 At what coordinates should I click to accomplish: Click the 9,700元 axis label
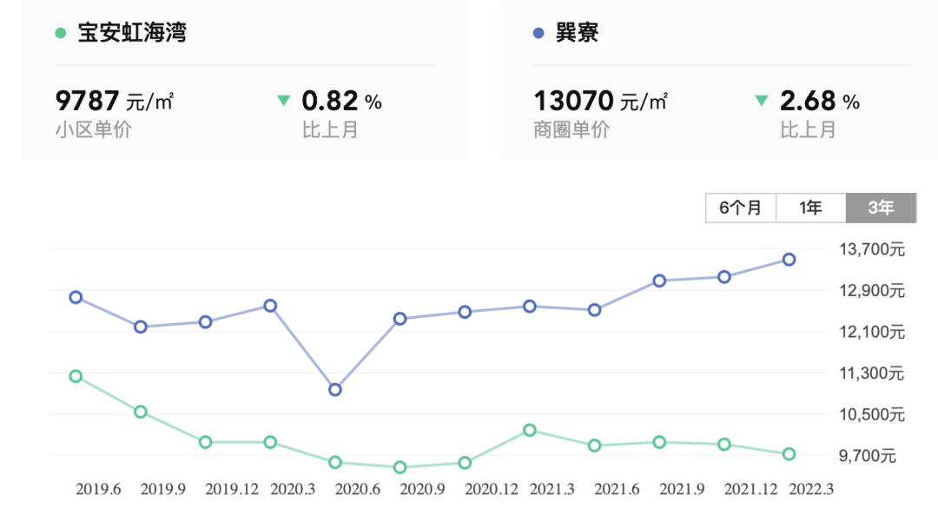(x=868, y=456)
